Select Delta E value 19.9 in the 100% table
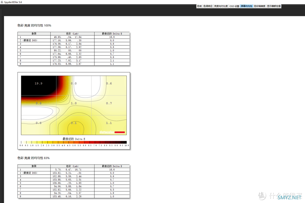Image resolution: width=305 pixels, height=203 pixels. (112, 37)
